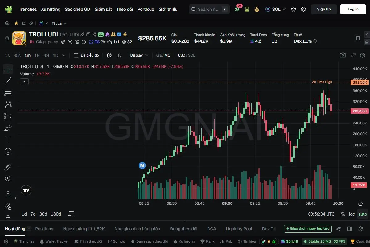The image size is (370, 247).
Task: Switch chart to Giá price mode
Action: click(159, 55)
